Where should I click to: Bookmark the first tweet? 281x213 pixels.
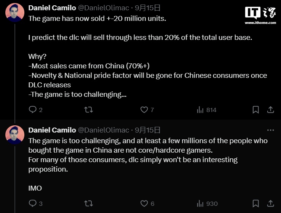pos(256,110)
